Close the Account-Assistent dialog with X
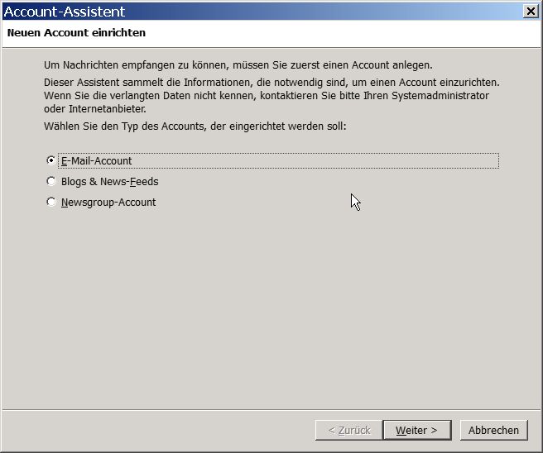This screenshot has height=453, width=543. click(531, 11)
